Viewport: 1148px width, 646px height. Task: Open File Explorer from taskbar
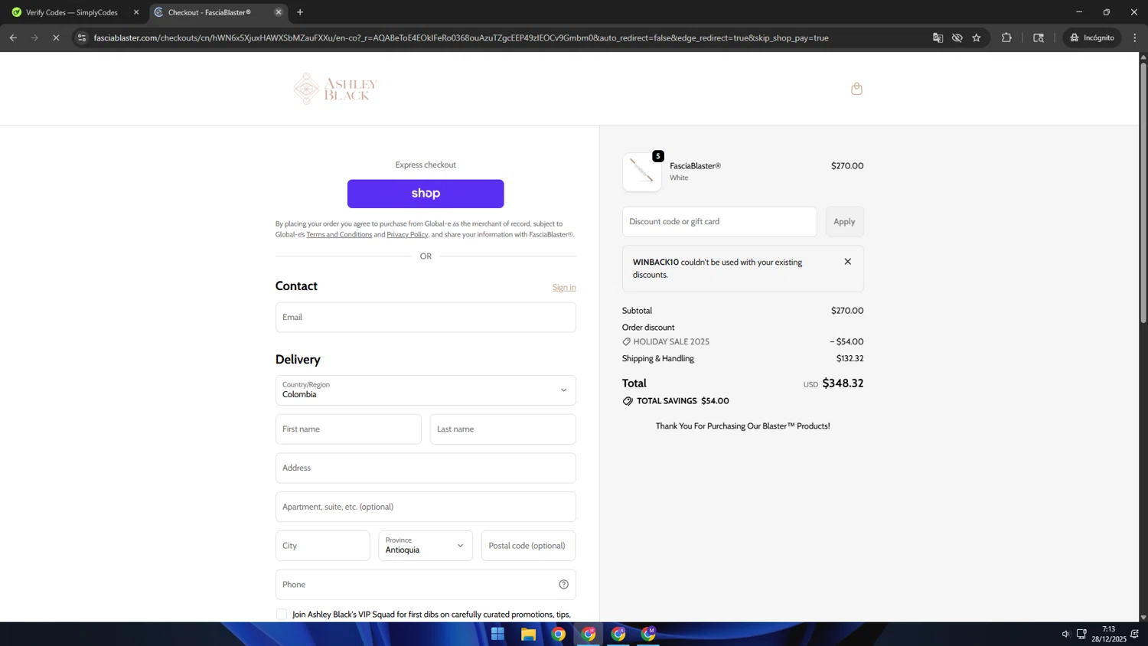click(528, 634)
